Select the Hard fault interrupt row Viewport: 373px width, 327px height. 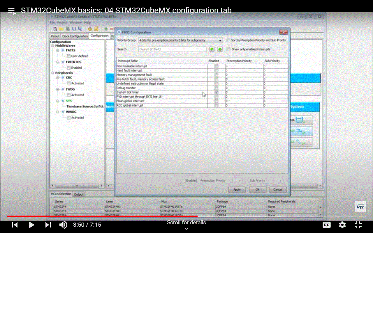pyautogui.click(x=202, y=70)
